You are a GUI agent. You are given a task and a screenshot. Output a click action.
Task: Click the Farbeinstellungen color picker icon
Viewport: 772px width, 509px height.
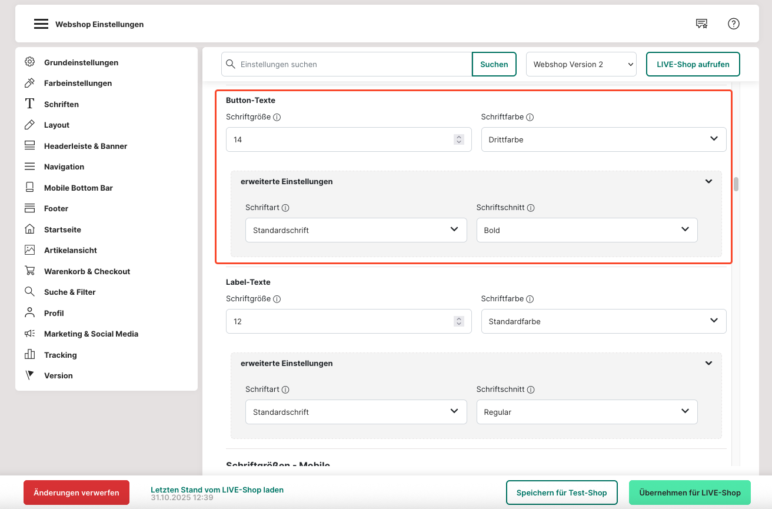(29, 83)
